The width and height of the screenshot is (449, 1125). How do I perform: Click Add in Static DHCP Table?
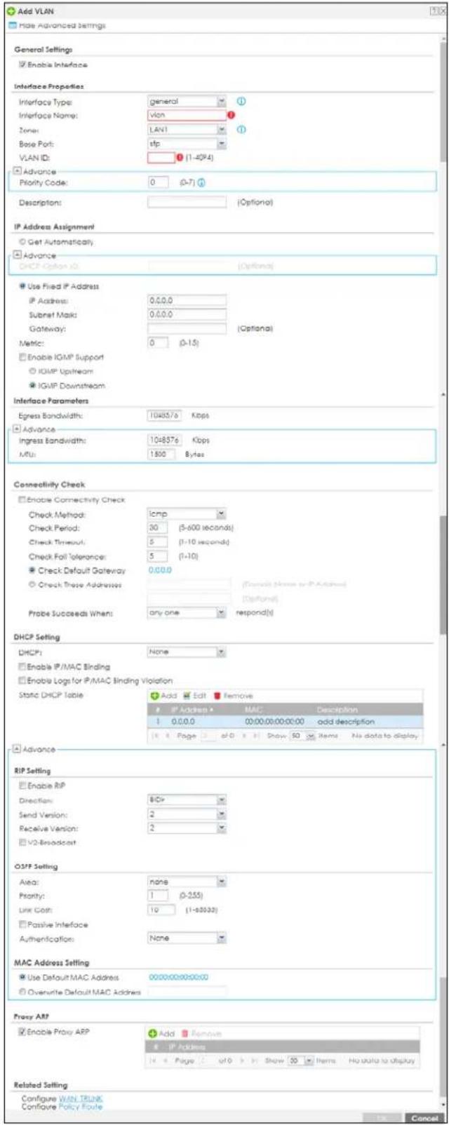(x=163, y=696)
